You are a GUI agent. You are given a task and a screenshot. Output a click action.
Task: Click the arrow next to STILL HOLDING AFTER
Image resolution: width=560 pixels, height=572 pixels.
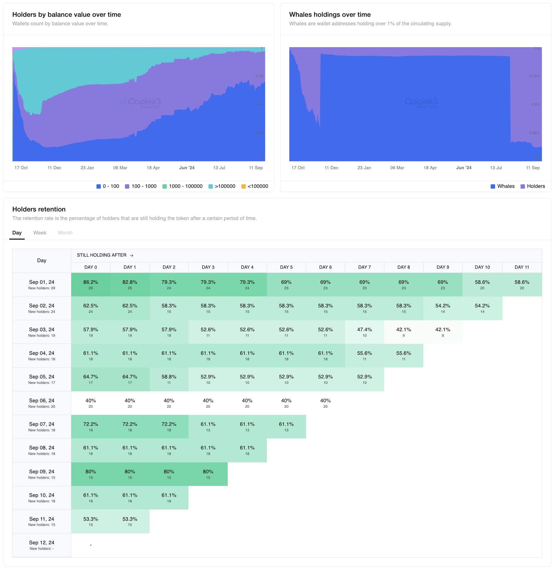132,256
